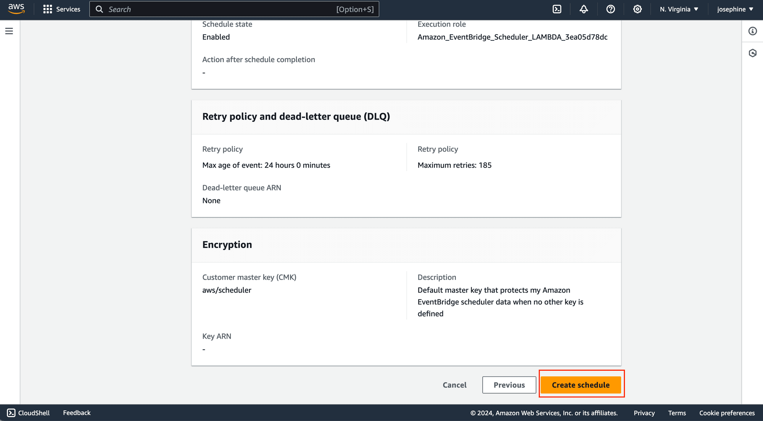Viewport: 763px width, 421px height.
Task: Open the help question mark menu
Action: point(610,9)
